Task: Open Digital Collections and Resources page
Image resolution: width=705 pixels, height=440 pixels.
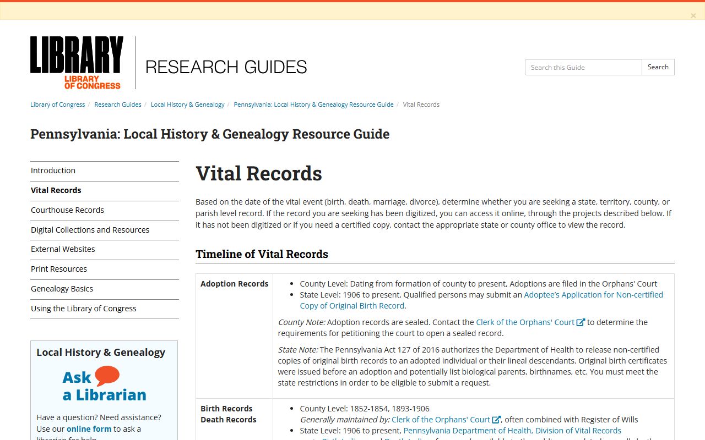Action: (105, 230)
